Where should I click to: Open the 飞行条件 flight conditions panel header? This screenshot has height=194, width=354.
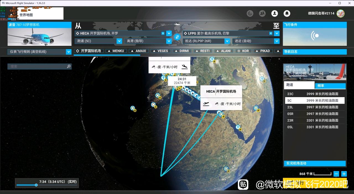pyautogui.click(x=315, y=25)
